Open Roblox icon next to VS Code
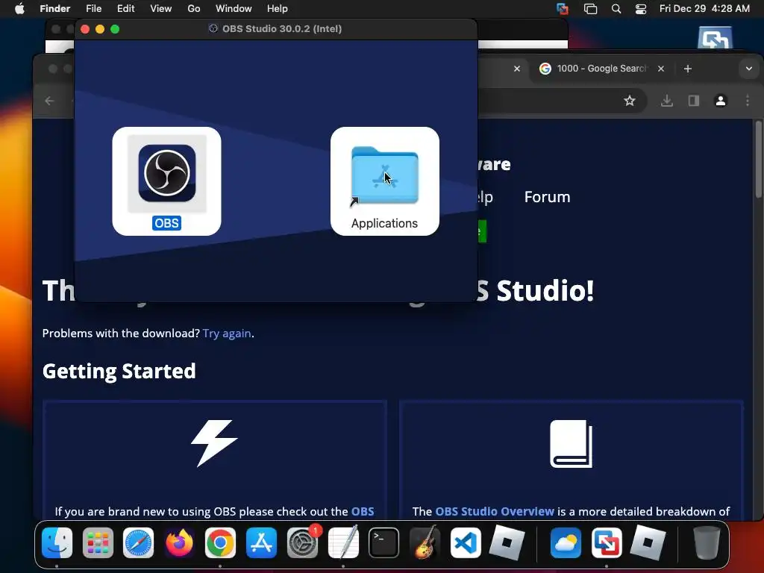 tap(507, 542)
